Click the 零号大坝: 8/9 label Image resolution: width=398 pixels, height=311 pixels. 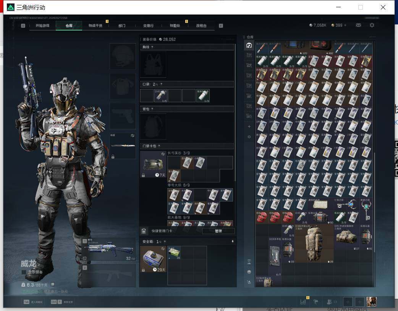179,185
